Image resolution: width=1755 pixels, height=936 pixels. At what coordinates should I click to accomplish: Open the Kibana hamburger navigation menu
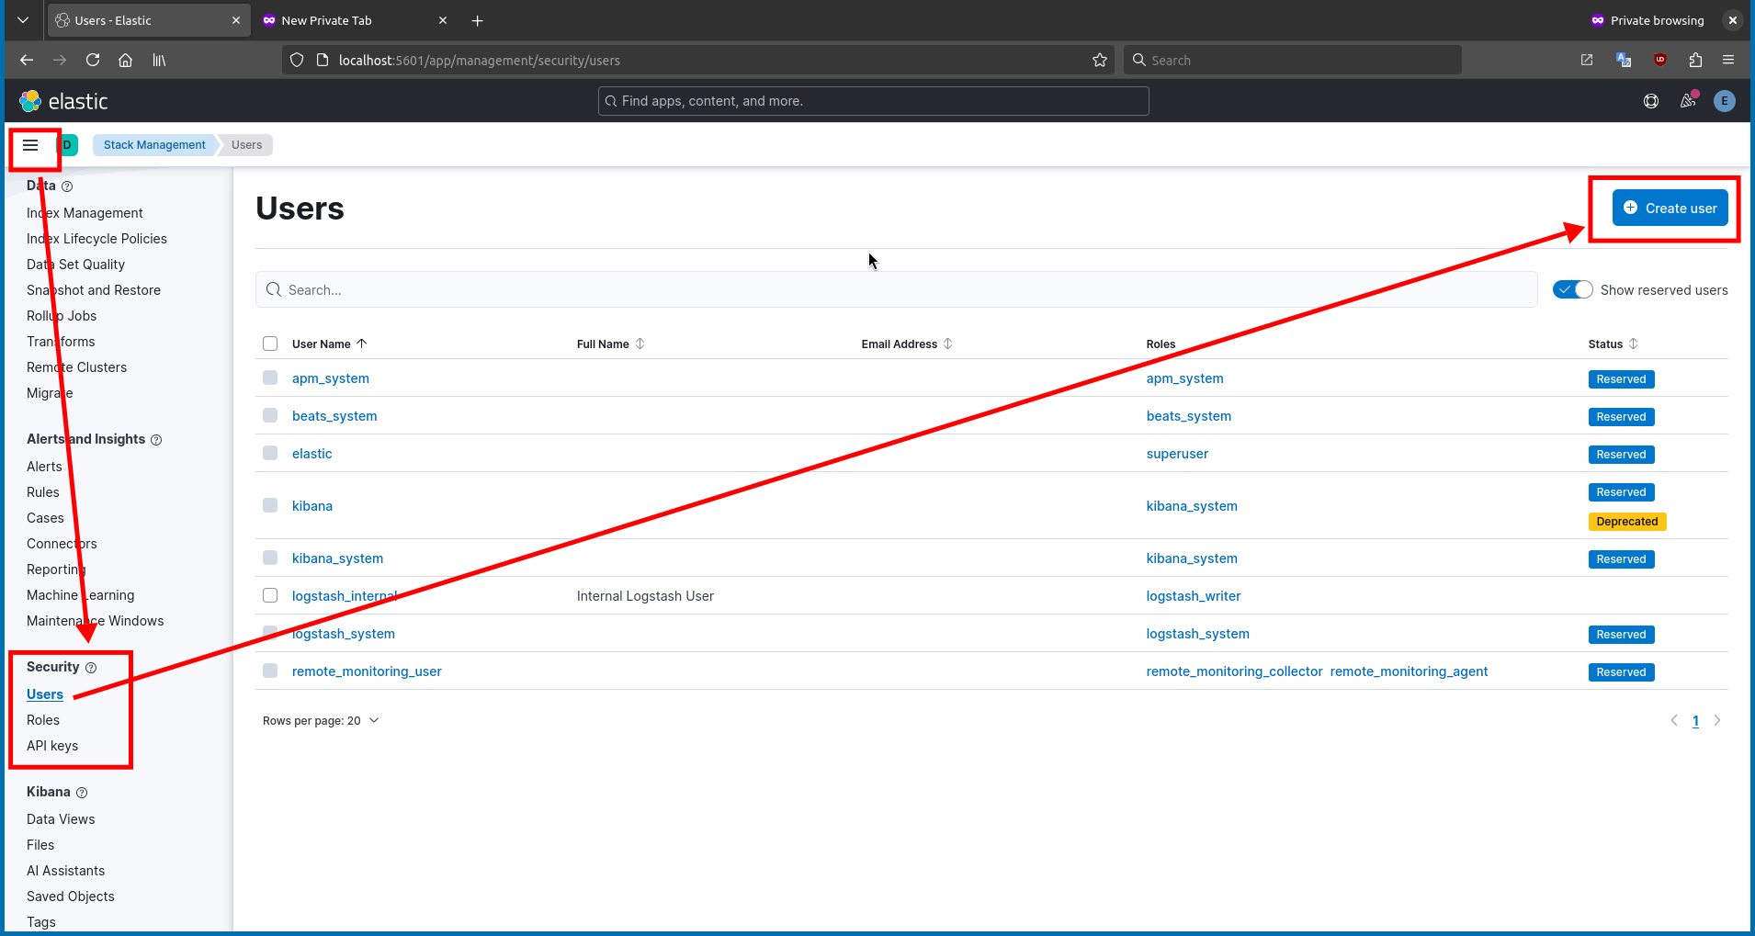tap(30, 145)
